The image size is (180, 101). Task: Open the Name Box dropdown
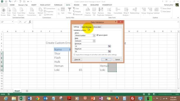[12, 22]
